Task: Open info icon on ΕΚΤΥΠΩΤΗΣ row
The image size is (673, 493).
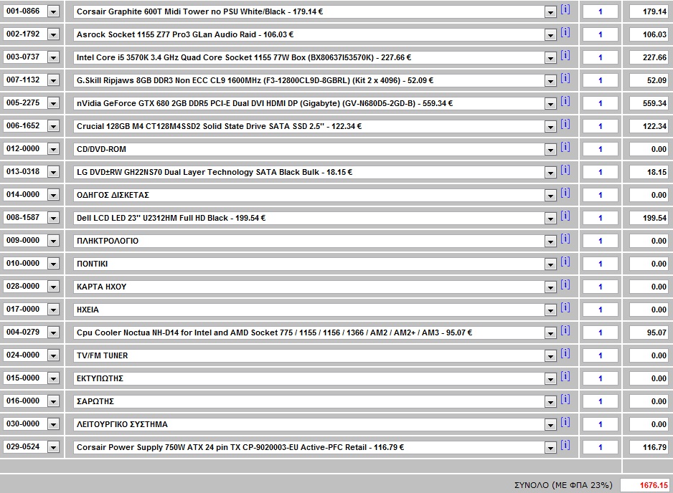Action: 565,376
